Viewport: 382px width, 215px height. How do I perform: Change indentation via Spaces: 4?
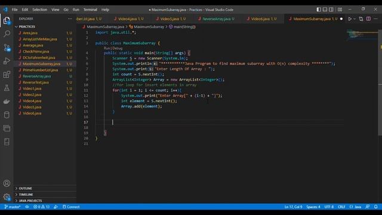[x=313, y=207]
